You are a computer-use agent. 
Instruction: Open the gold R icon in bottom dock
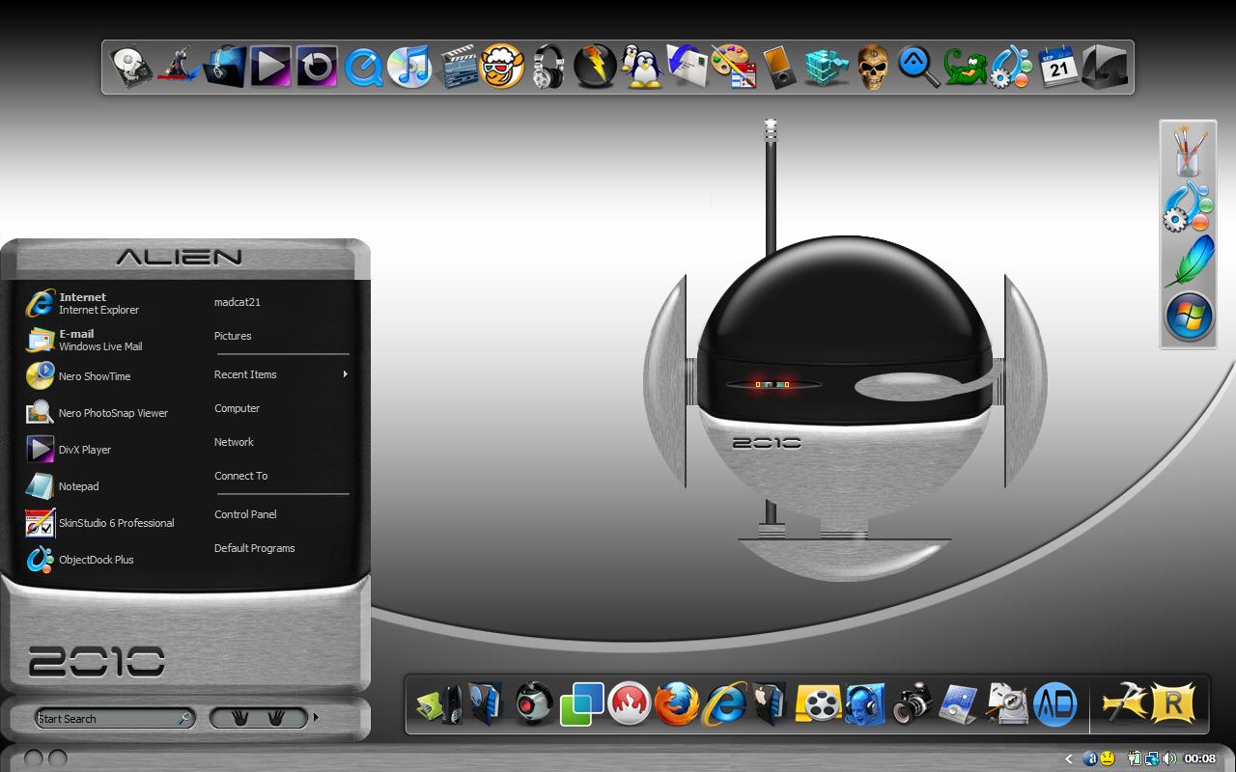1172,703
